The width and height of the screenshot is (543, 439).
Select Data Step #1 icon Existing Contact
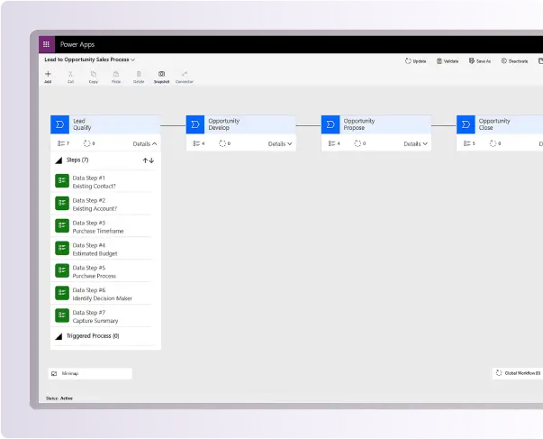(62, 180)
